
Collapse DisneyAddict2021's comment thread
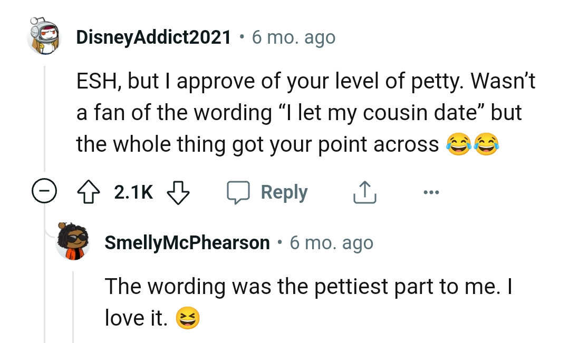pos(45,191)
